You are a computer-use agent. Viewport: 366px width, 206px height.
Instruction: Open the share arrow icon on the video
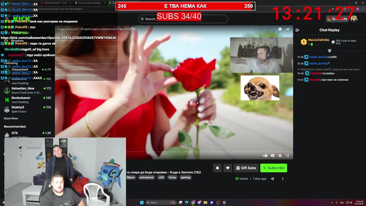(x=288, y=29)
